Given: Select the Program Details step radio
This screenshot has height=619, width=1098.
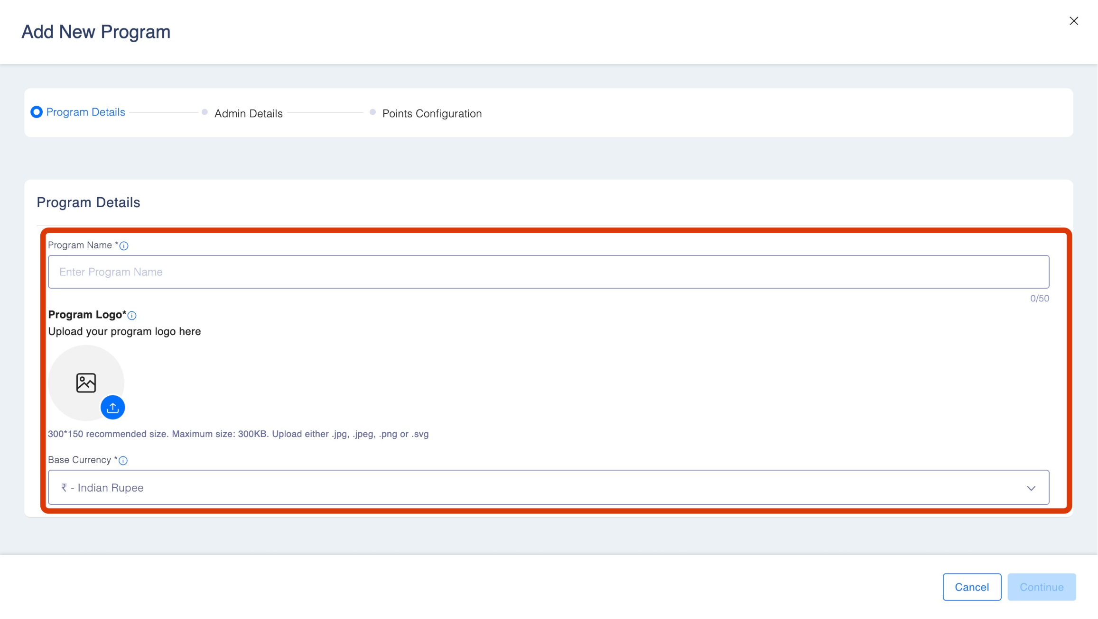Looking at the screenshot, I should click(x=37, y=112).
